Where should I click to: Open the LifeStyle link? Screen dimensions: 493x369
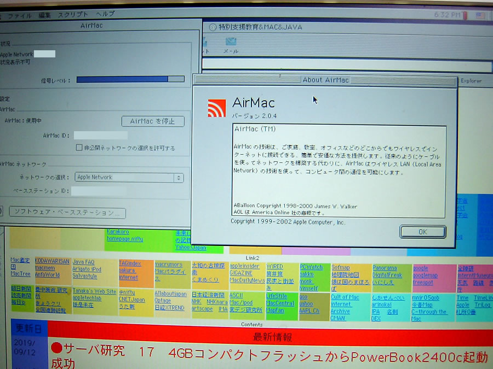pyautogui.click(x=277, y=296)
